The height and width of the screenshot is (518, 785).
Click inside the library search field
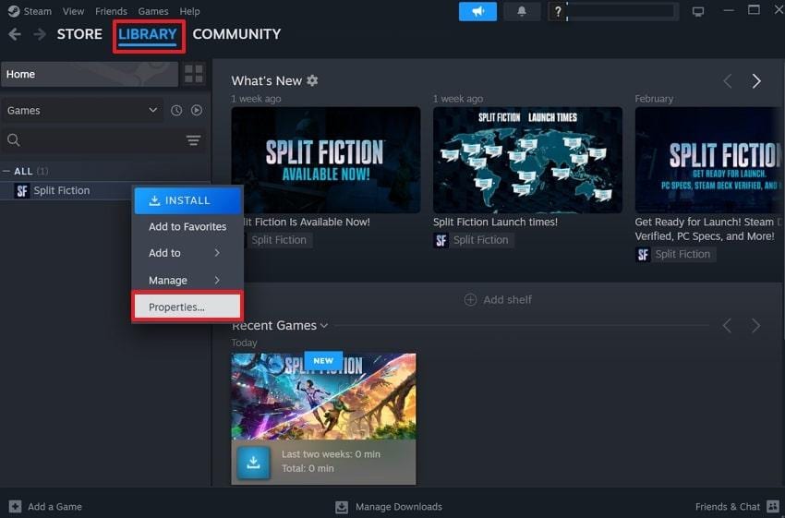[x=103, y=140]
